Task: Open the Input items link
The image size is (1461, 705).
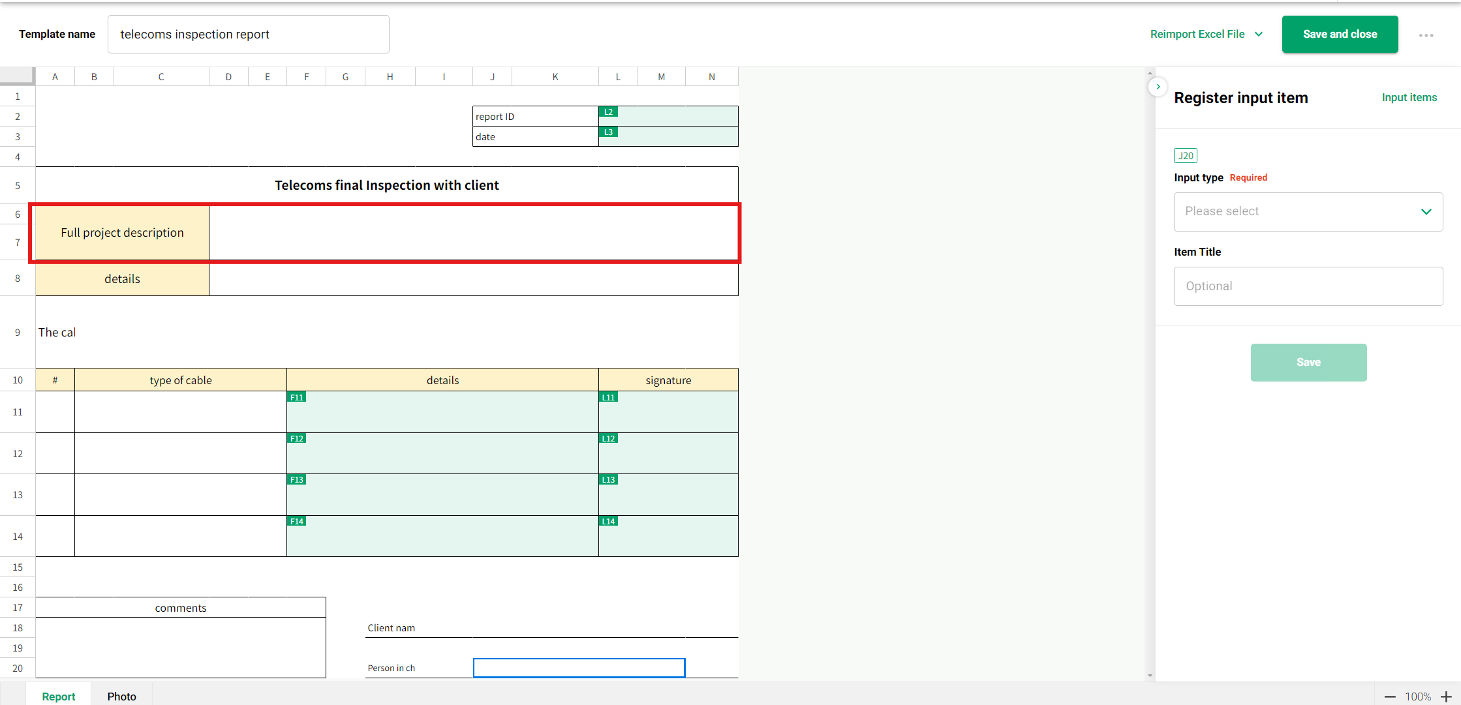Action: 1409,97
